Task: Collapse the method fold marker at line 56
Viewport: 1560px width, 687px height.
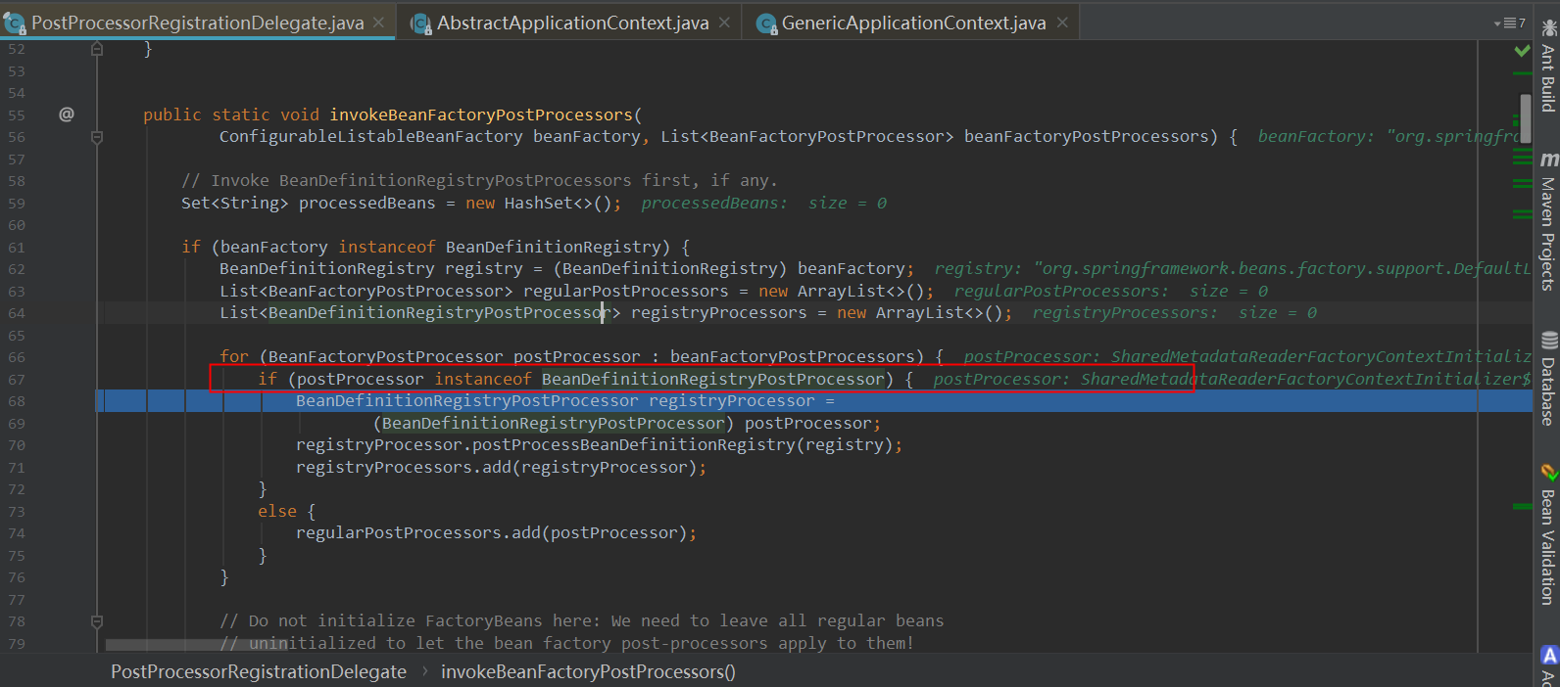Action: coord(97,137)
